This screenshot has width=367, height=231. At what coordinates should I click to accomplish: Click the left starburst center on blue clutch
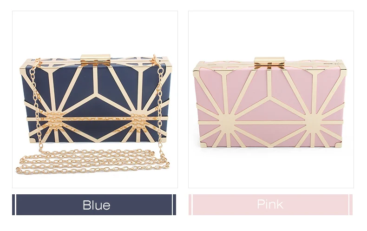tap(55, 119)
